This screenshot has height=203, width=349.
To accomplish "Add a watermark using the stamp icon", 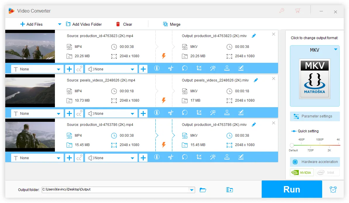I will (227, 68).
